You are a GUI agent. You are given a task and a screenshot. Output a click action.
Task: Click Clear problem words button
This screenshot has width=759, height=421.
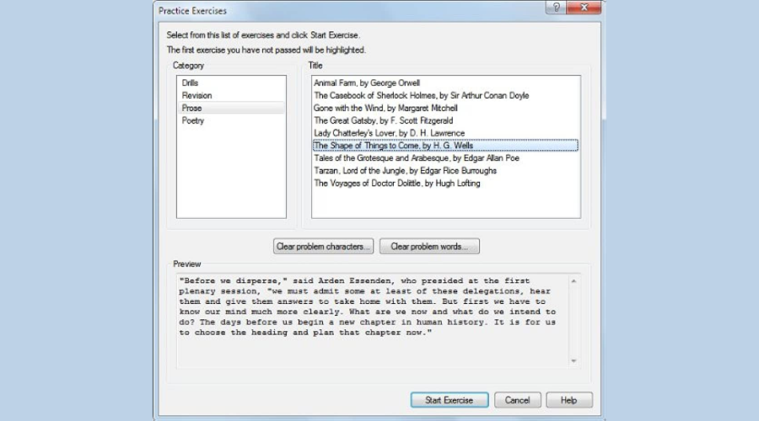click(429, 246)
